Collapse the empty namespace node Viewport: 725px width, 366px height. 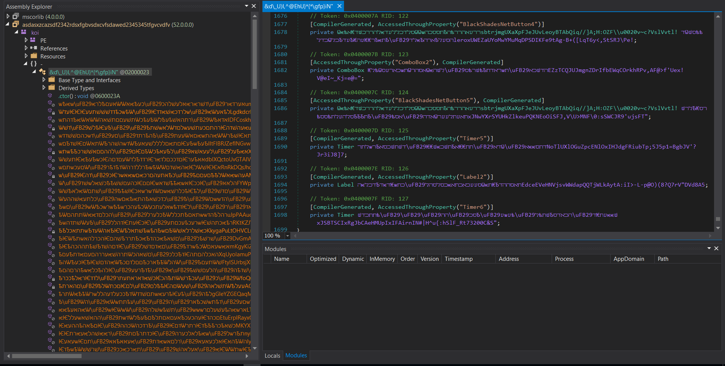pyautogui.click(x=25, y=64)
